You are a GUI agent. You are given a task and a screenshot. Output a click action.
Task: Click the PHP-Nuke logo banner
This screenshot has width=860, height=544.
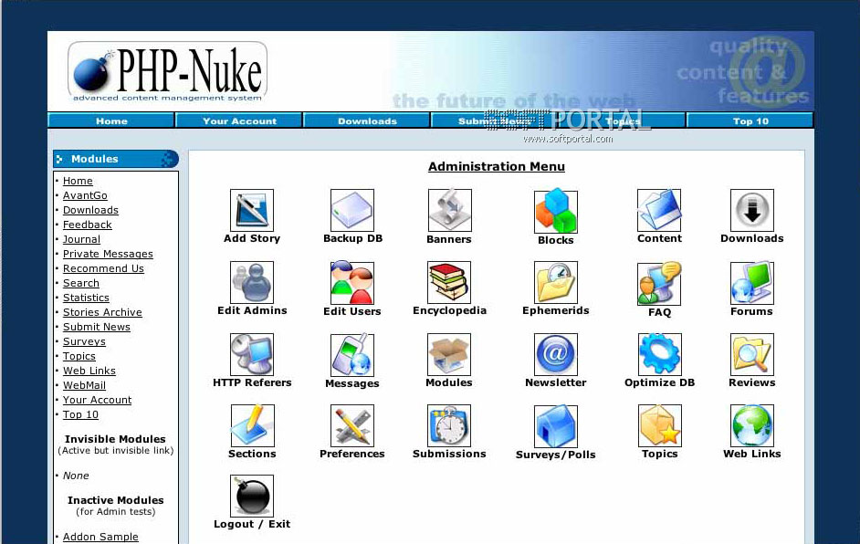[167, 72]
